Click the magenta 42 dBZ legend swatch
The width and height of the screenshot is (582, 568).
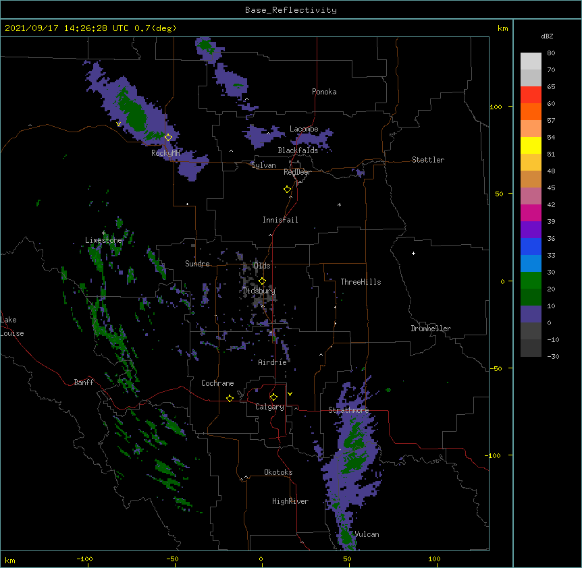531,212
